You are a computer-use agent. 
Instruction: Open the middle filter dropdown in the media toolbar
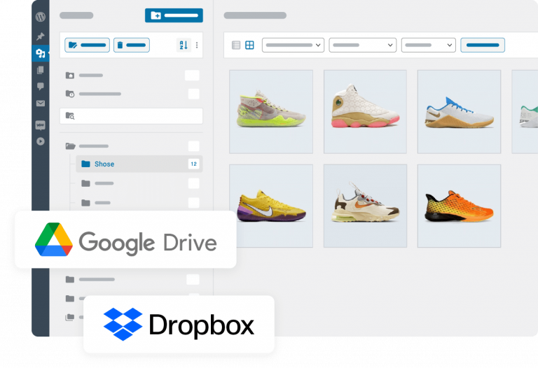(363, 45)
